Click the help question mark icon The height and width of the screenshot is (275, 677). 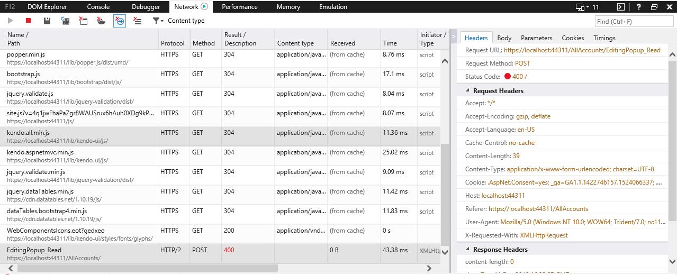(x=638, y=7)
